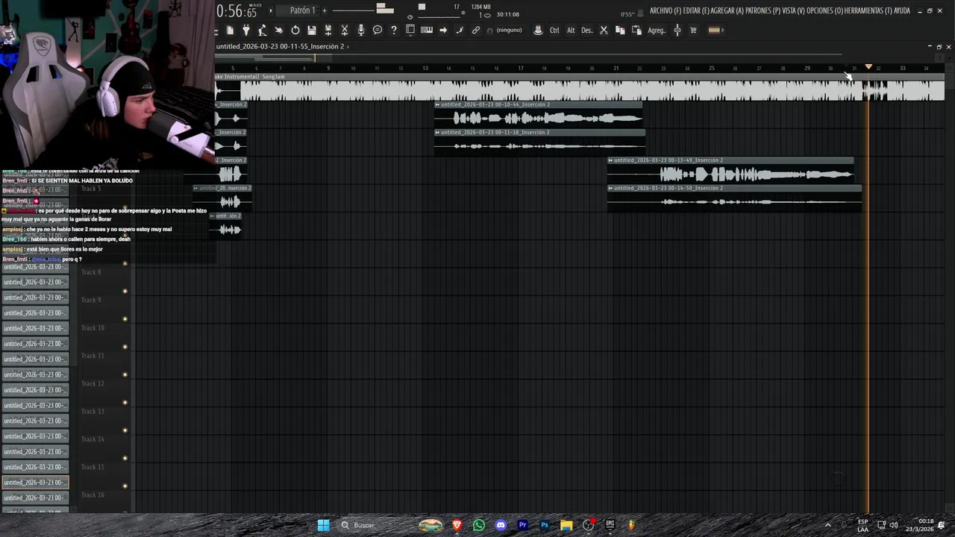Open Discord from the taskbar
Image resolution: width=955 pixels, height=537 pixels.
[501, 525]
